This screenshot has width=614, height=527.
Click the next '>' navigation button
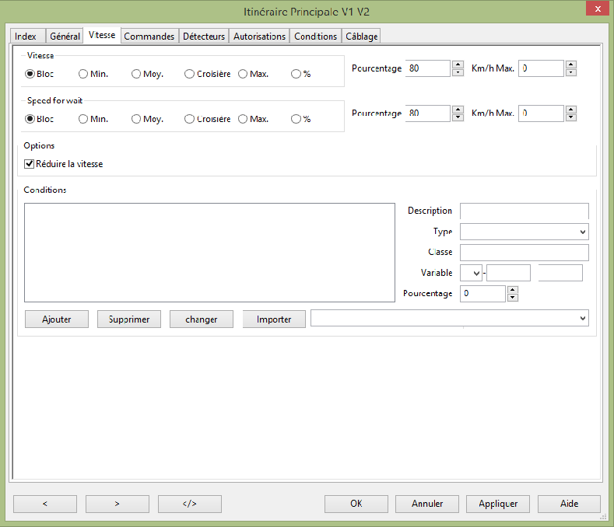pyautogui.click(x=117, y=504)
